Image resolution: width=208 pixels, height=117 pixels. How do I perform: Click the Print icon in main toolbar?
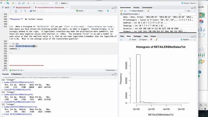pos(28,3)
